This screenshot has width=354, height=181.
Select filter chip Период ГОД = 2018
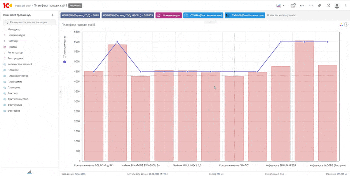(x=80, y=15)
